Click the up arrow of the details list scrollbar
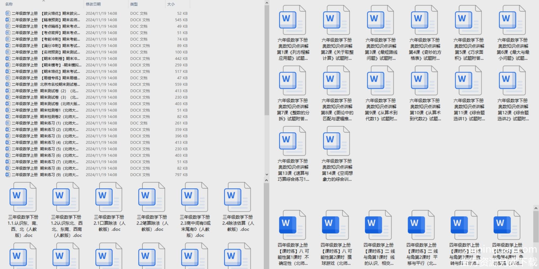The width and height of the screenshot is (539, 269). click(x=267, y=3)
